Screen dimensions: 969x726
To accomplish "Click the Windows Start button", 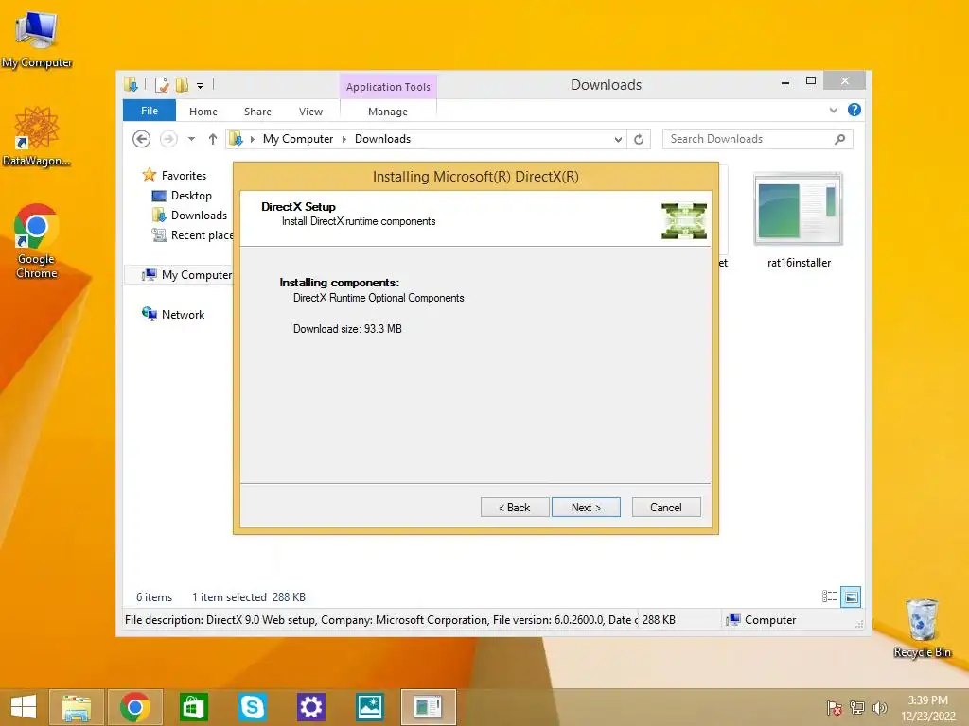I will tap(23, 707).
